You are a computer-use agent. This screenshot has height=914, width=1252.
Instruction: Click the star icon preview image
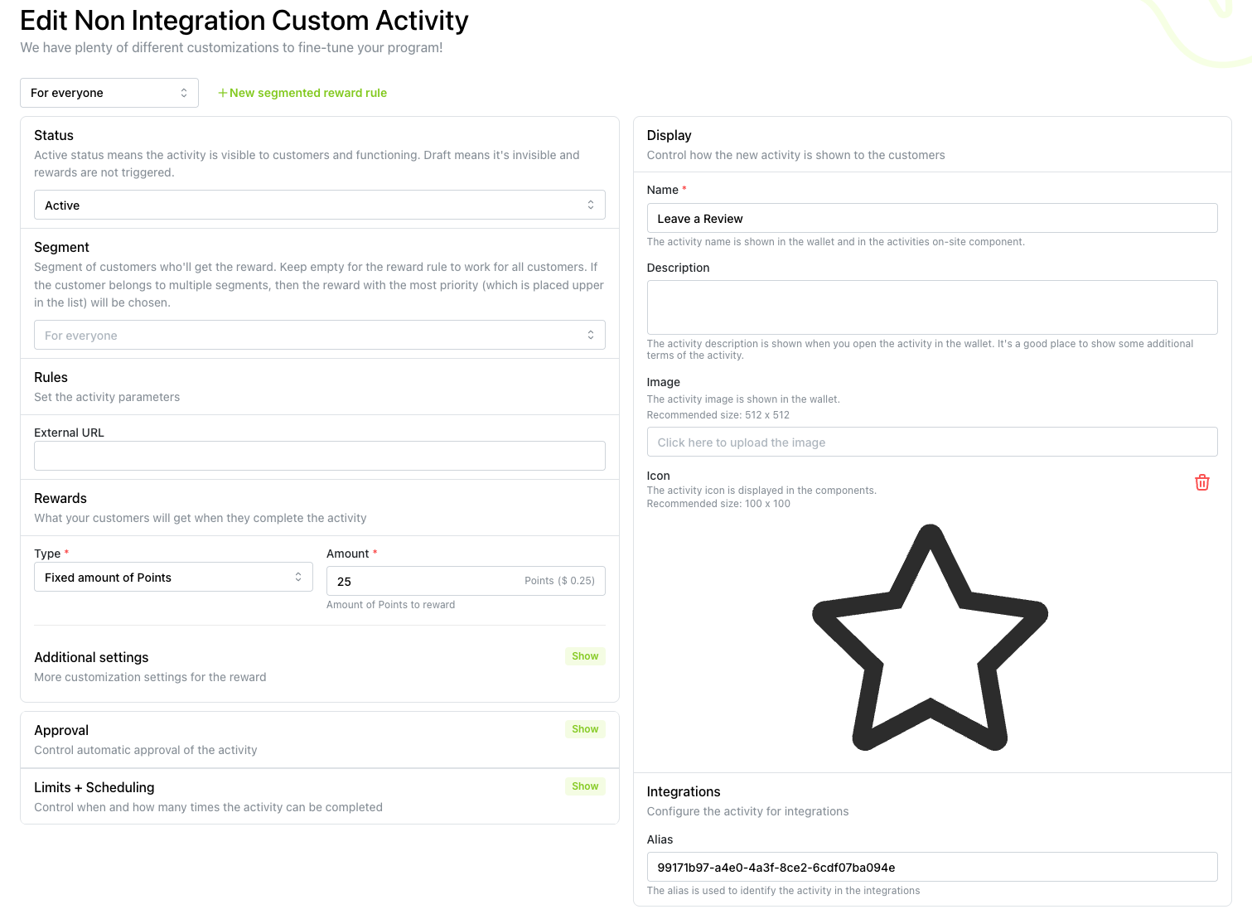931,637
